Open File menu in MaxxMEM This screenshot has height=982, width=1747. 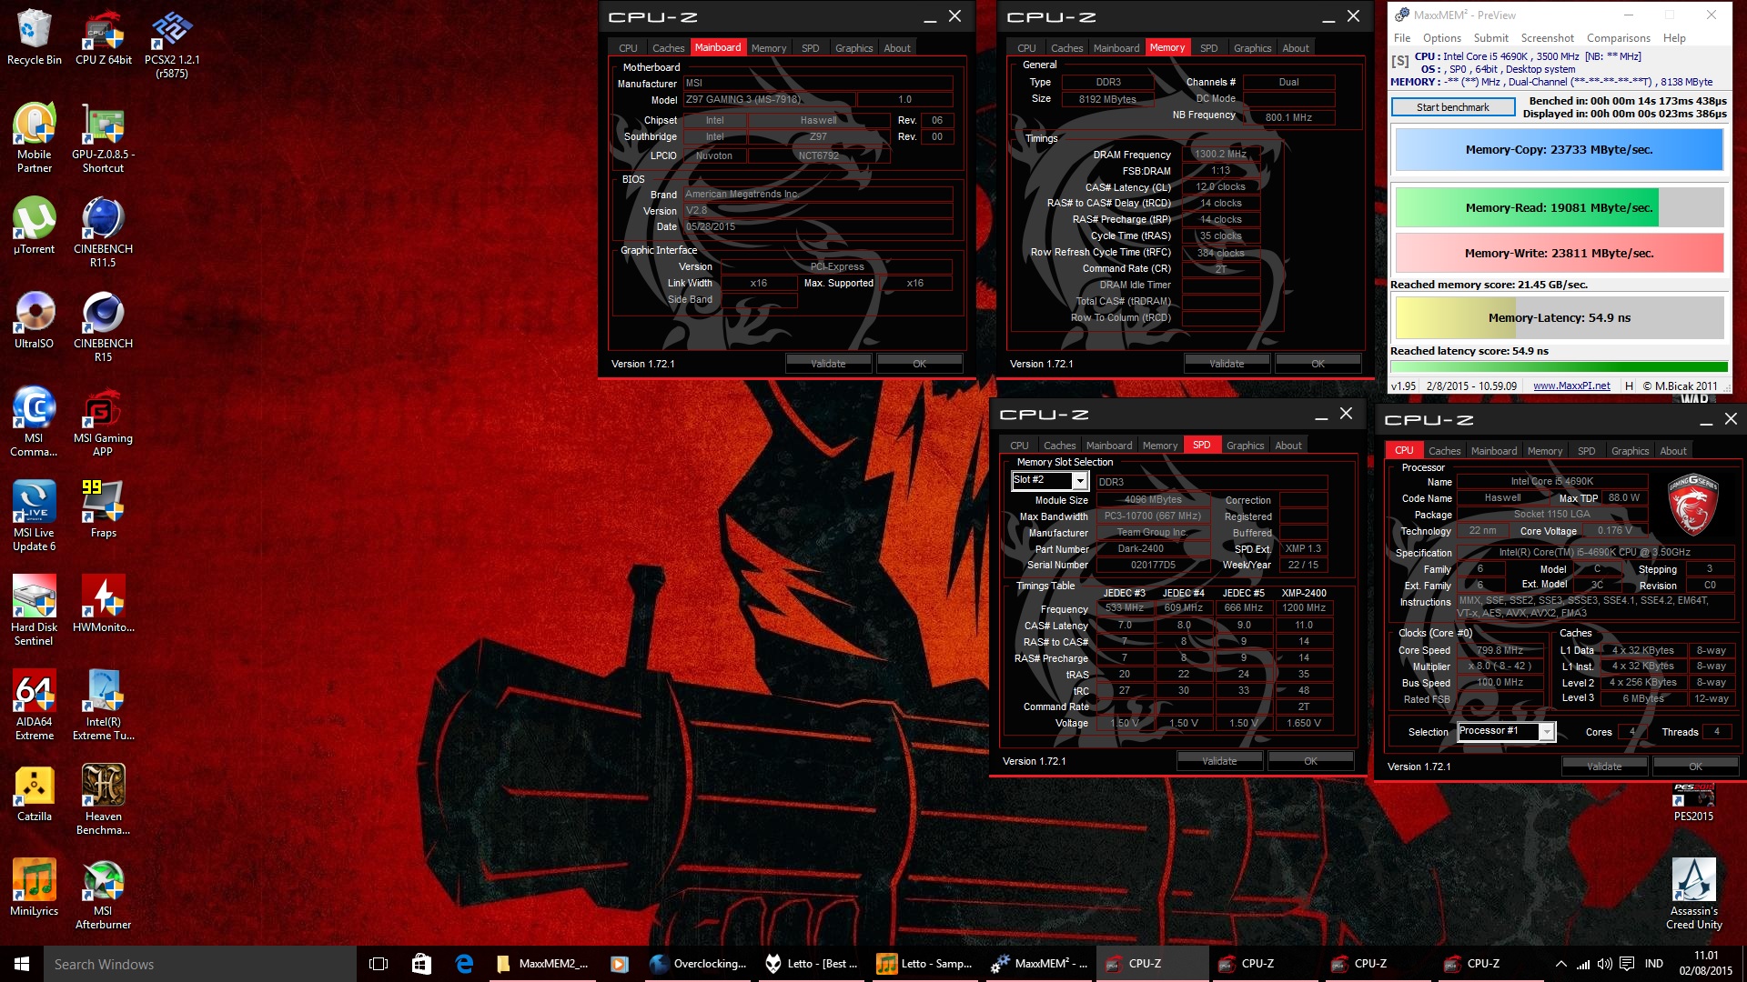[x=1402, y=38]
